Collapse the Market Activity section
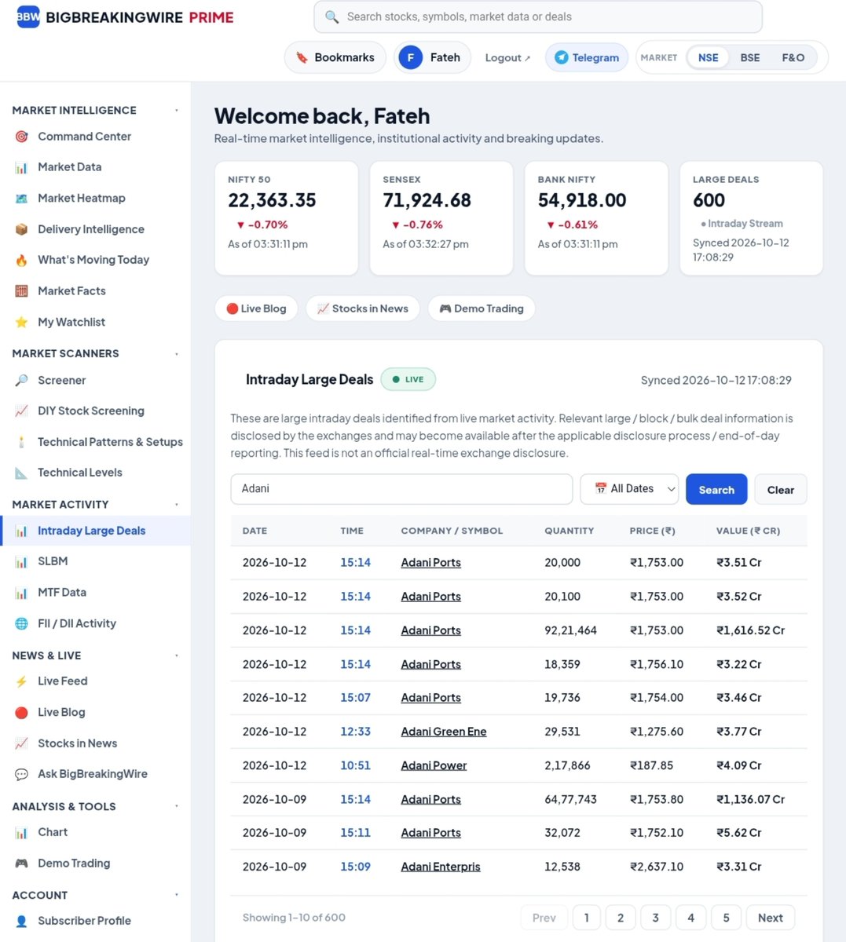 pos(176,505)
